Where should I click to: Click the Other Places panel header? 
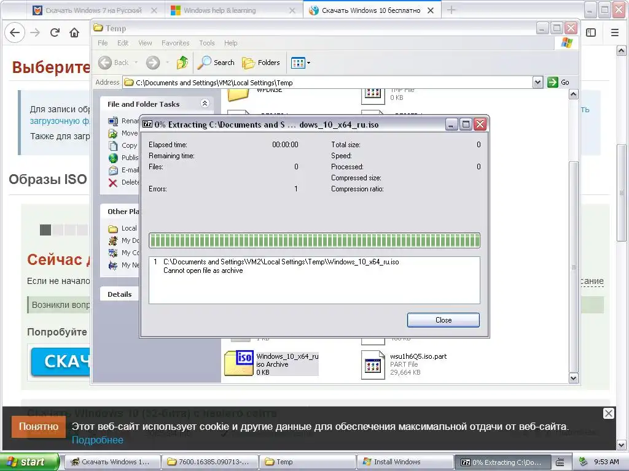120,212
